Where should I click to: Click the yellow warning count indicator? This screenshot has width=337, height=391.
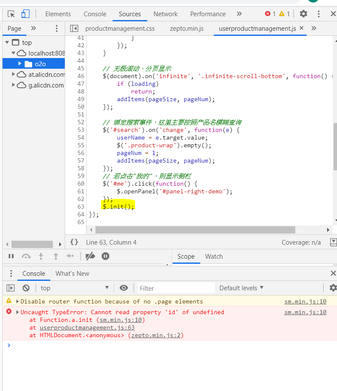click(284, 14)
